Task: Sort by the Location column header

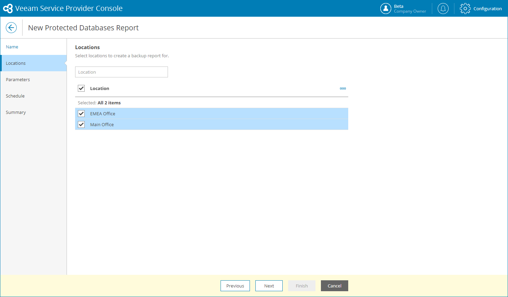Action: point(100,88)
